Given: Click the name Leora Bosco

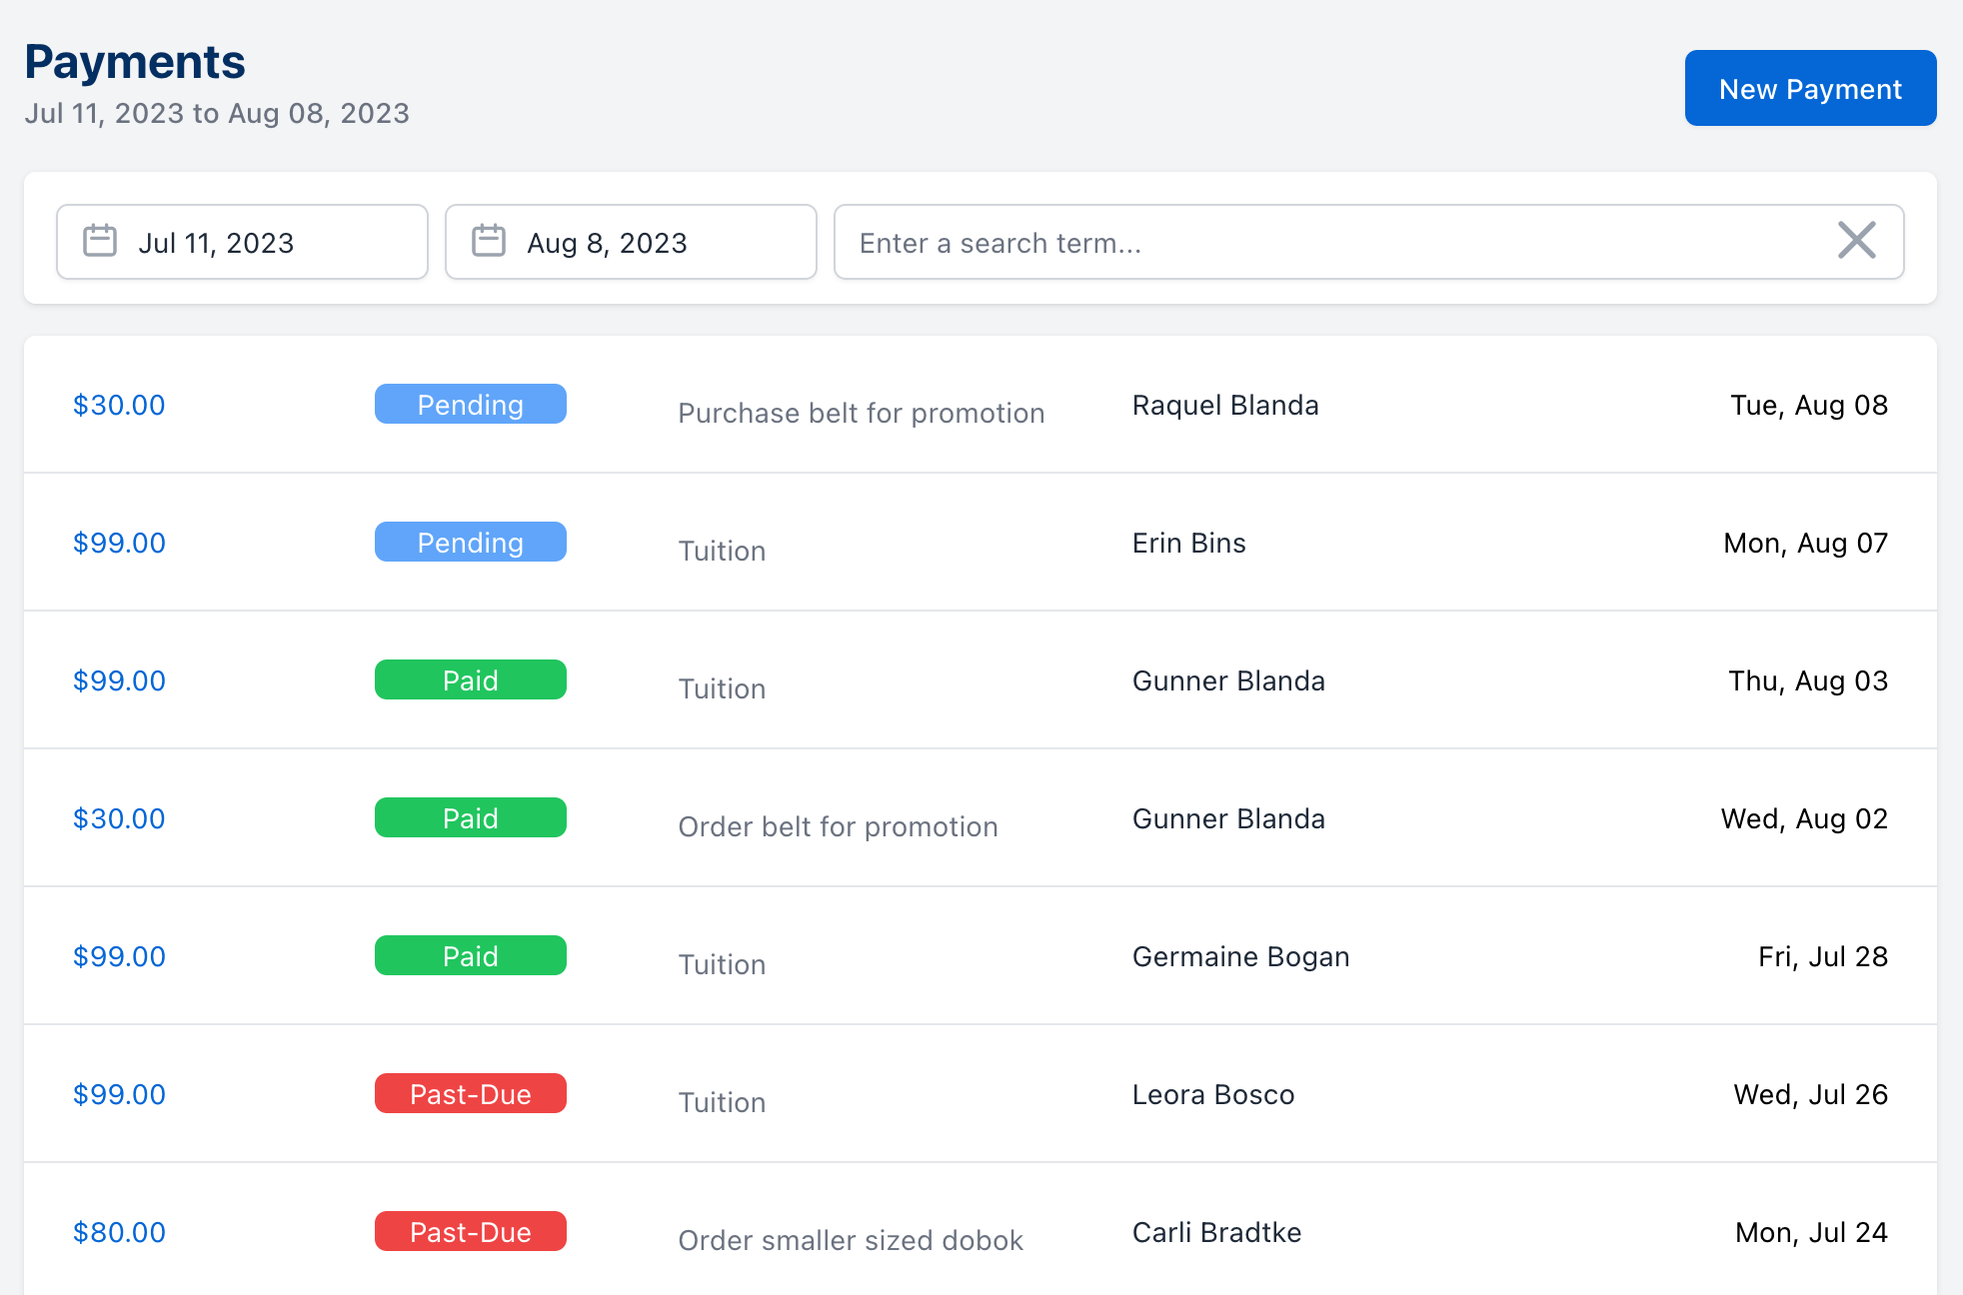Looking at the screenshot, I should coord(1213,1094).
